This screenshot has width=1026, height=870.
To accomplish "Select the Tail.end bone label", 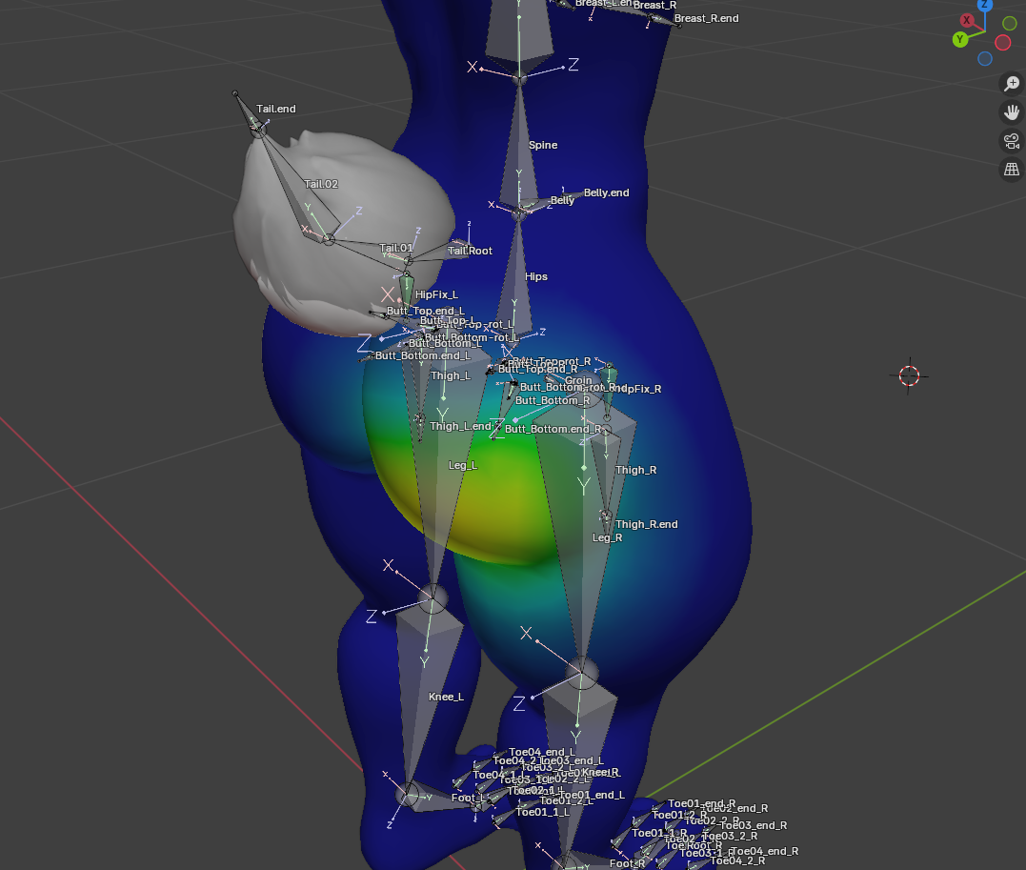I will tap(275, 109).
